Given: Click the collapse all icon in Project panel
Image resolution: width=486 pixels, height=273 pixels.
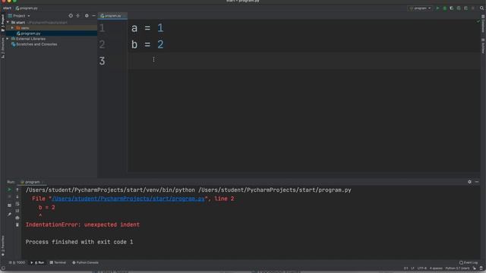Looking at the screenshot, I should coord(77,15).
